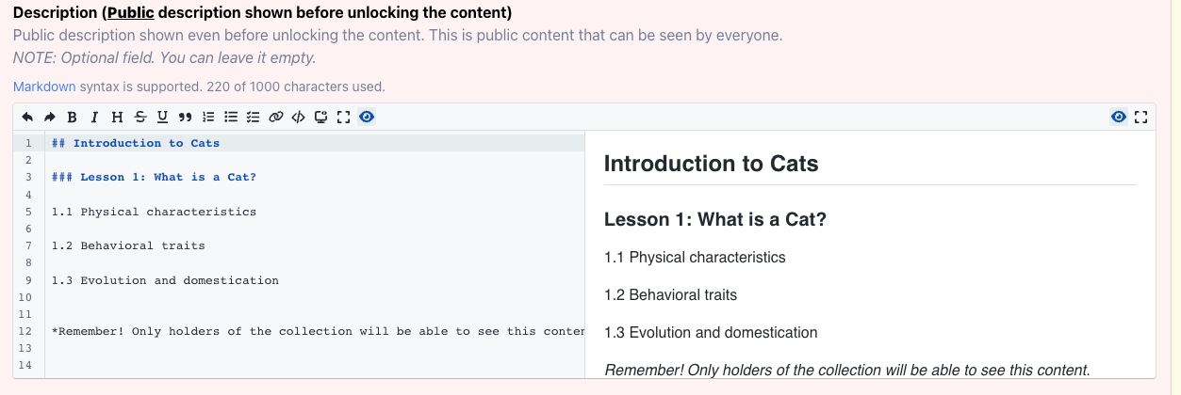Apply strikethrough formatting
The height and width of the screenshot is (395, 1181).
point(139,118)
